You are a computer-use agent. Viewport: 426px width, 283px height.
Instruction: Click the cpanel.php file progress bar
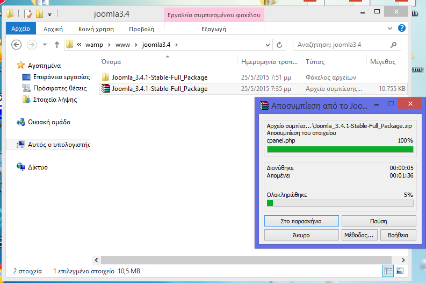coord(340,150)
